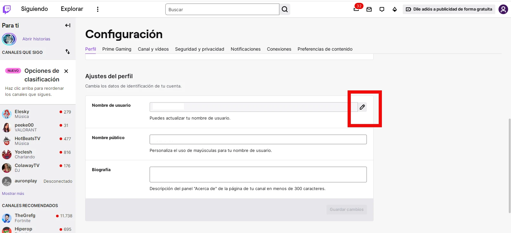Focus the Nombre público input field
The image size is (511, 233).
click(x=258, y=139)
